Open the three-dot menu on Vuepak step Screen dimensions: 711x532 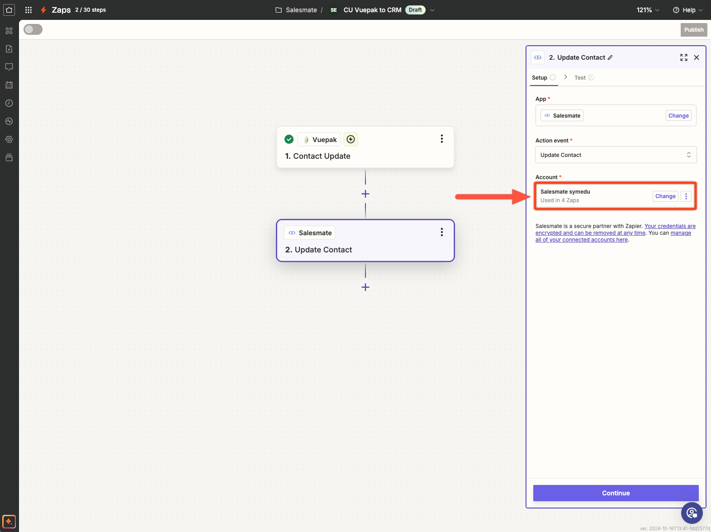pos(441,139)
